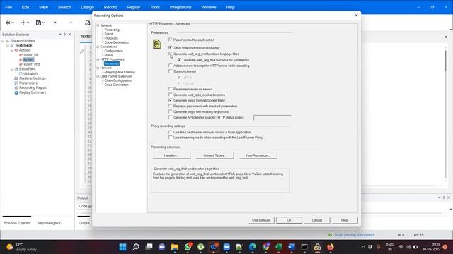The image size is (453, 254).
Task: Open Replay Summary via its icon
Action: pyautogui.click(x=16, y=92)
